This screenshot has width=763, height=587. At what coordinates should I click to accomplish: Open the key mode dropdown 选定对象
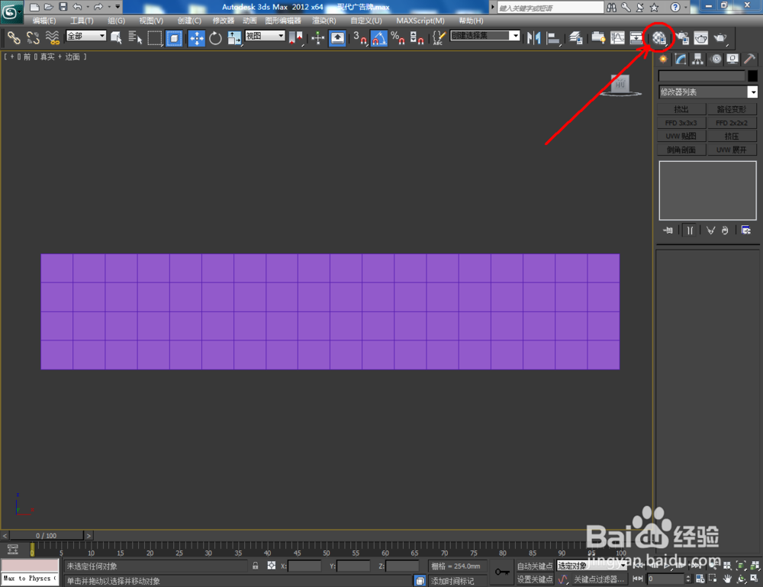click(591, 566)
